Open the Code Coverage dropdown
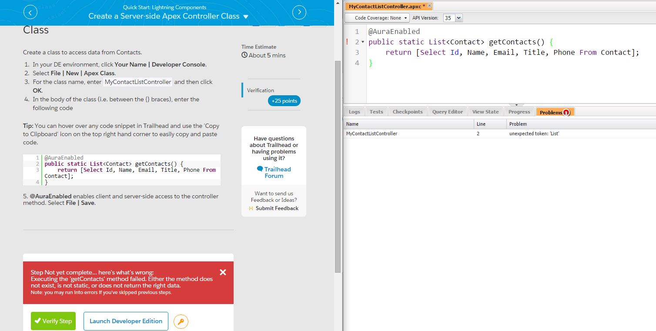The height and width of the screenshot is (331, 656). tap(377, 18)
